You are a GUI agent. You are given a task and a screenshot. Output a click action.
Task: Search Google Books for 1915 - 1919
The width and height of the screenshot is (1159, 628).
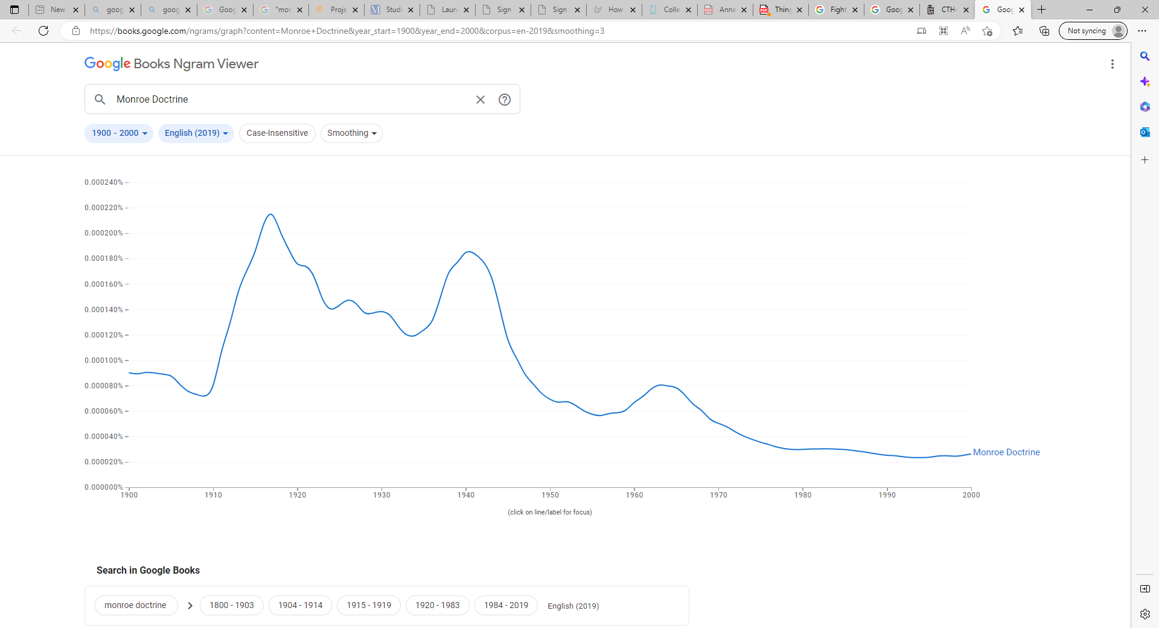coord(368,605)
